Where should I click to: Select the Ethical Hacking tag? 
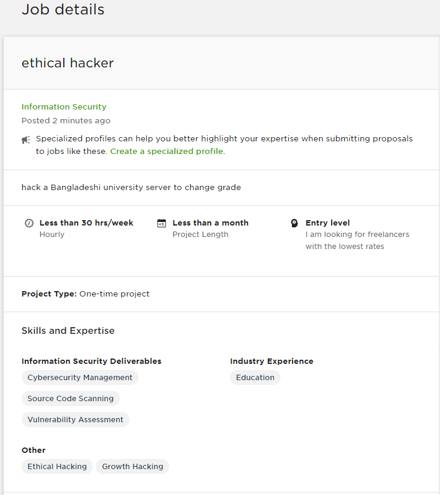[57, 466]
